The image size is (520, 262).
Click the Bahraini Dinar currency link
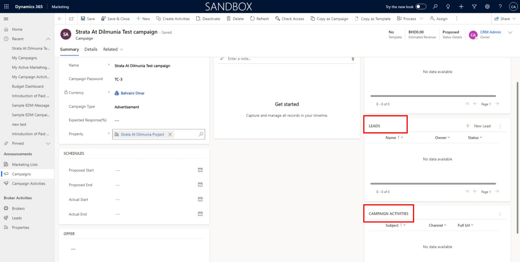[x=133, y=93]
